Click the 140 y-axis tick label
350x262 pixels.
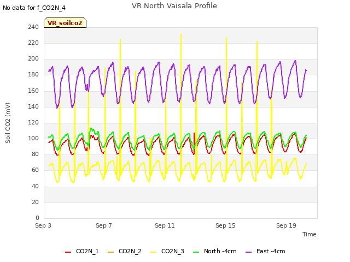[x=33, y=106]
